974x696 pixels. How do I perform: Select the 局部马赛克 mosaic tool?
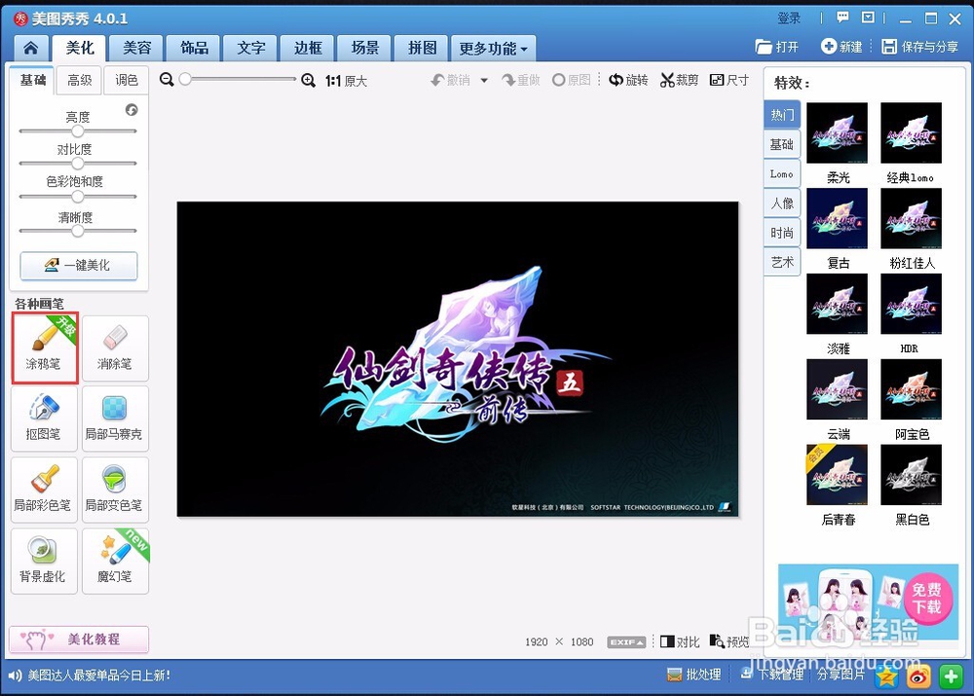click(115, 419)
